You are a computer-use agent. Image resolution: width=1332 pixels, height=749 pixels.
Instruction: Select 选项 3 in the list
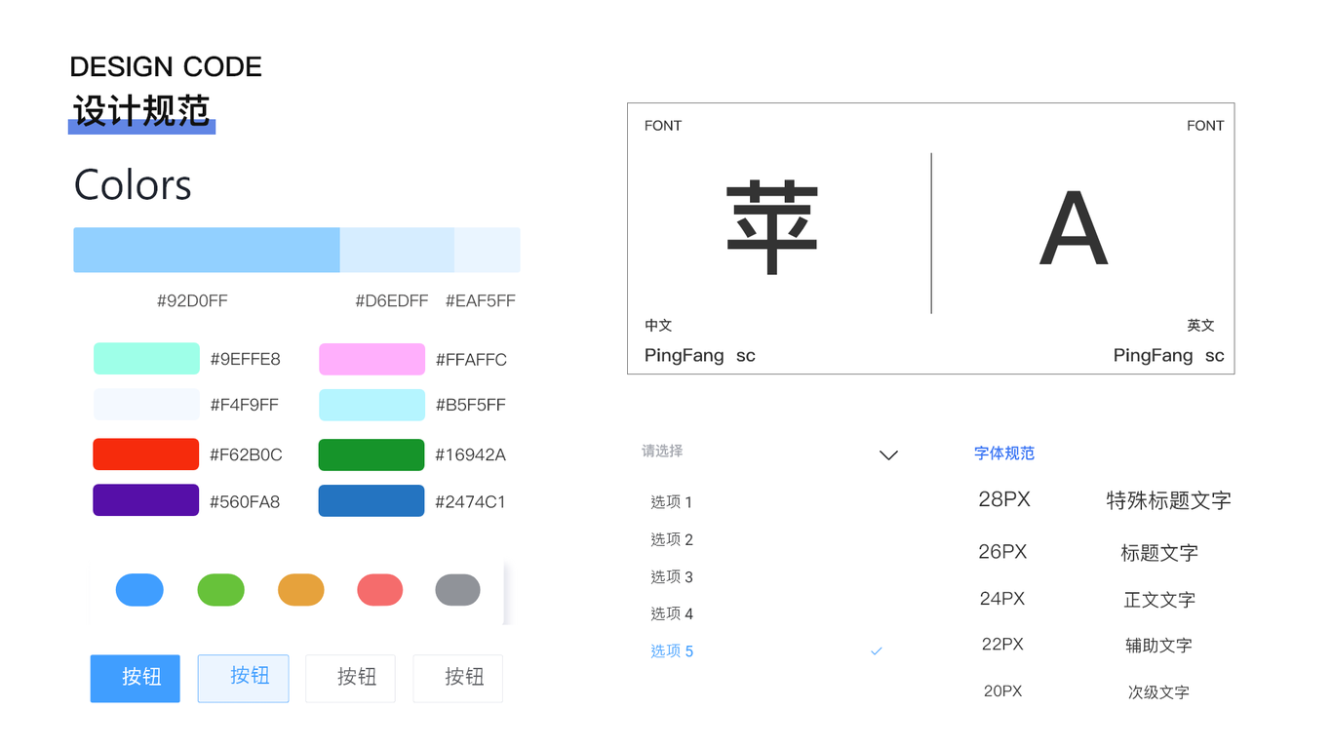672,576
